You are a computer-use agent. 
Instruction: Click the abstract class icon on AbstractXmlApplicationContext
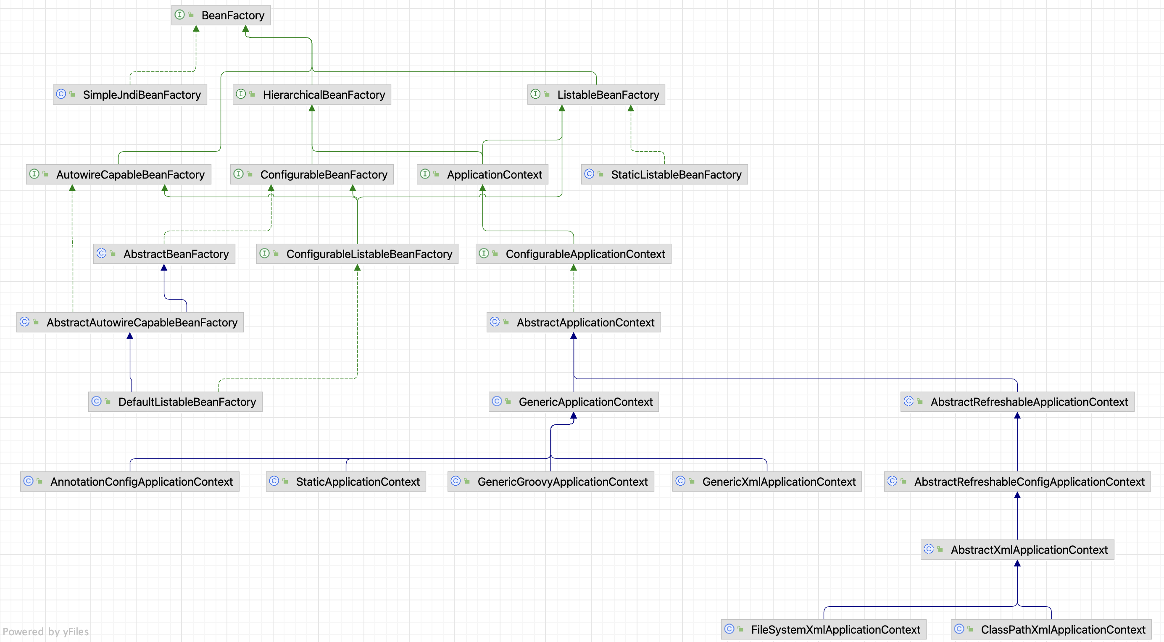click(x=929, y=549)
